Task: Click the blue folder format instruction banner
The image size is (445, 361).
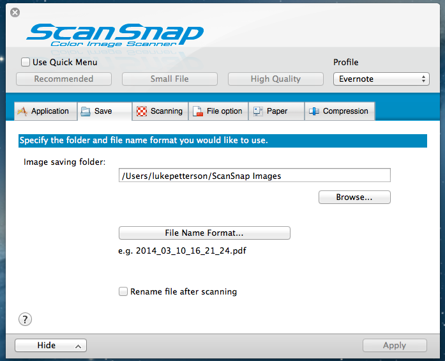Action: pyautogui.click(x=223, y=141)
